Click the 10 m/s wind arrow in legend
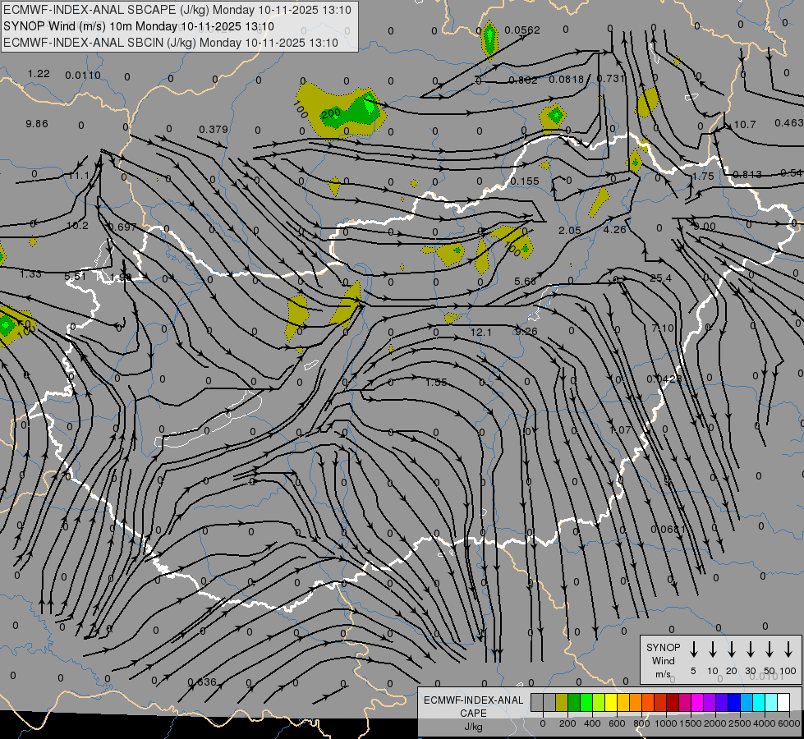The width and height of the screenshot is (804, 739). (x=712, y=649)
